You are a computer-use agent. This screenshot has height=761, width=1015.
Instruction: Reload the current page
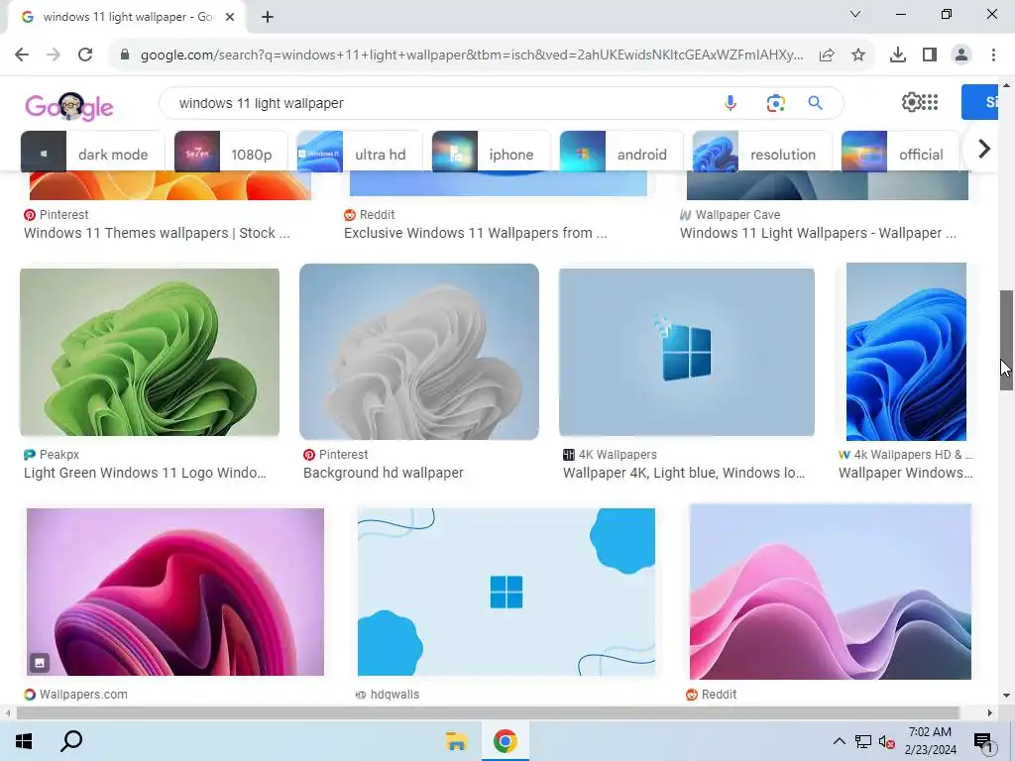coord(85,55)
